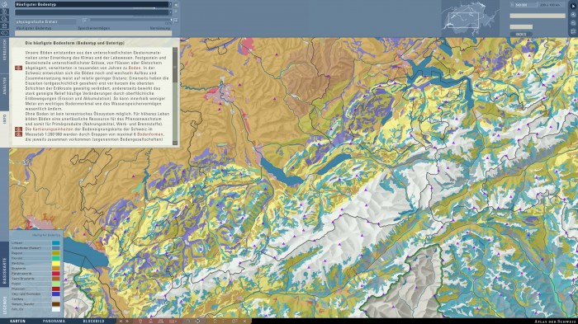The height and width of the screenshot is (324, 578).
Task: Switch to the PANORAMA tab
Action: [x=54, y=321]
